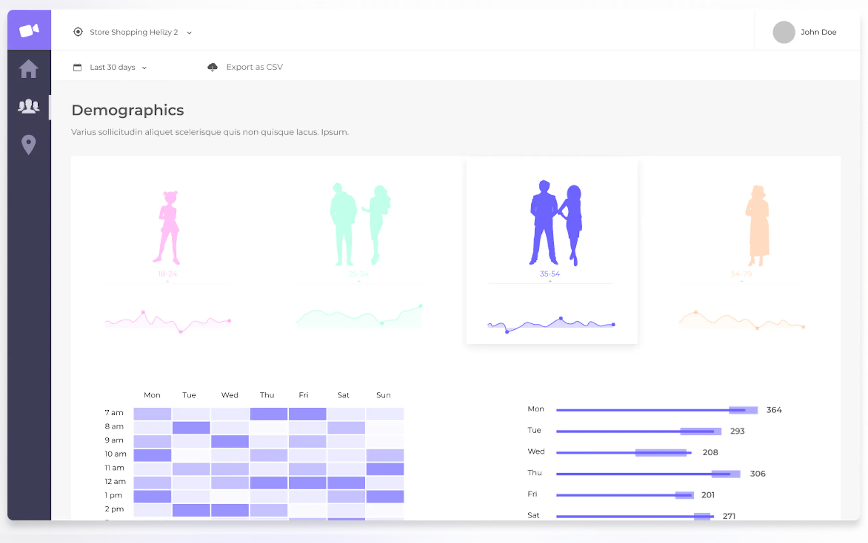
Task: Click the Wed 208 range bar
Action: 624,452
